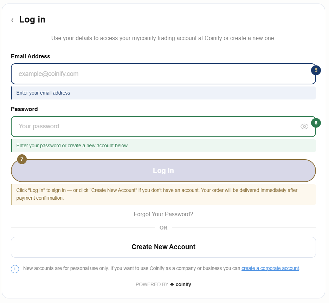Click the 'Enter your email address' hint text
Screen dimensions: 329x303
point(43,93)
